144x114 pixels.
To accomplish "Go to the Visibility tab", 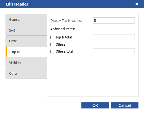I will [26, 63].
